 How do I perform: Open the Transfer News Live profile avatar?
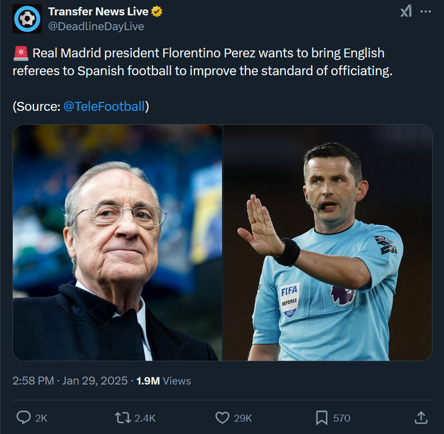[x=27, y=19]
